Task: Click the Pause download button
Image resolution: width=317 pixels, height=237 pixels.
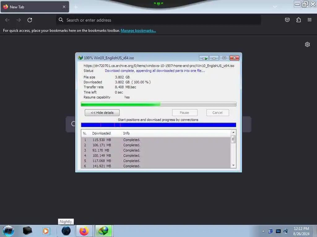Action: 185,113
